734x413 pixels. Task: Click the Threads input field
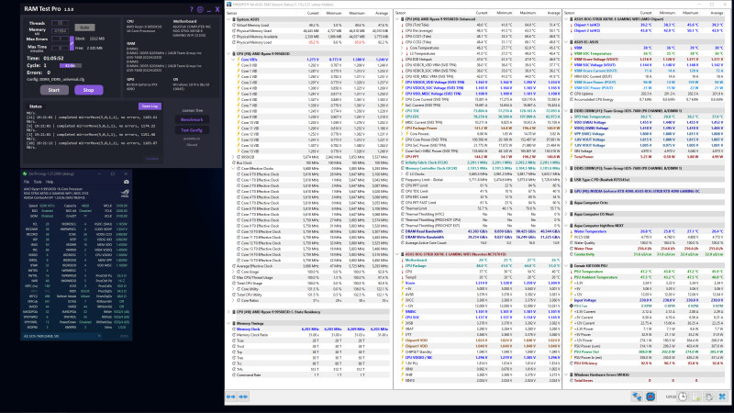click(60, 23)
